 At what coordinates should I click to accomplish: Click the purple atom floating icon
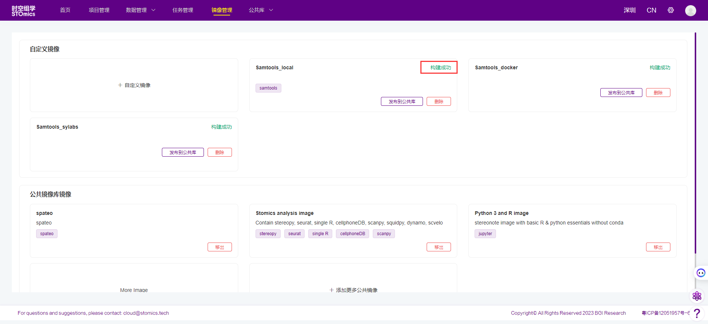[697, 296]
